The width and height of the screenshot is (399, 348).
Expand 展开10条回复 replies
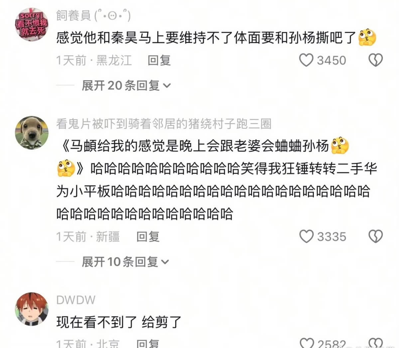click(x=126, y=262)
